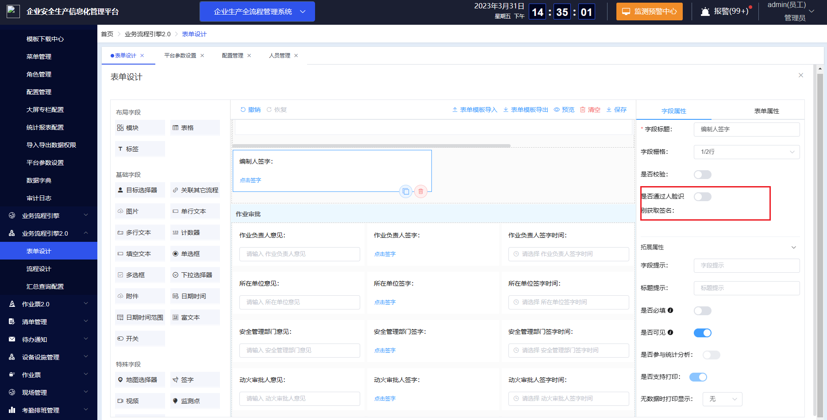Add the 下拉选择器 field
This screenshot has width=827, height=420.
click(195, 275)
